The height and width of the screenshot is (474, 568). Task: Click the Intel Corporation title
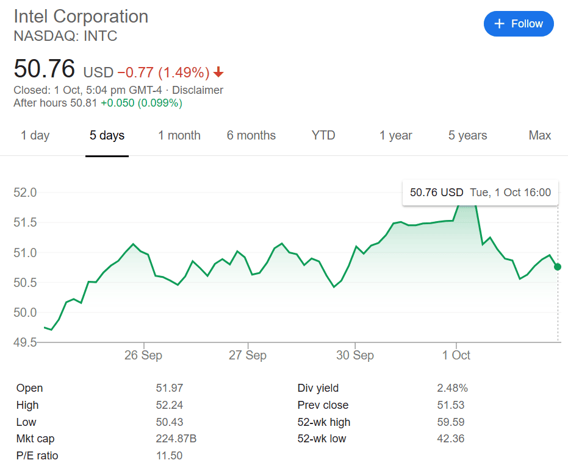coord(81,16)
